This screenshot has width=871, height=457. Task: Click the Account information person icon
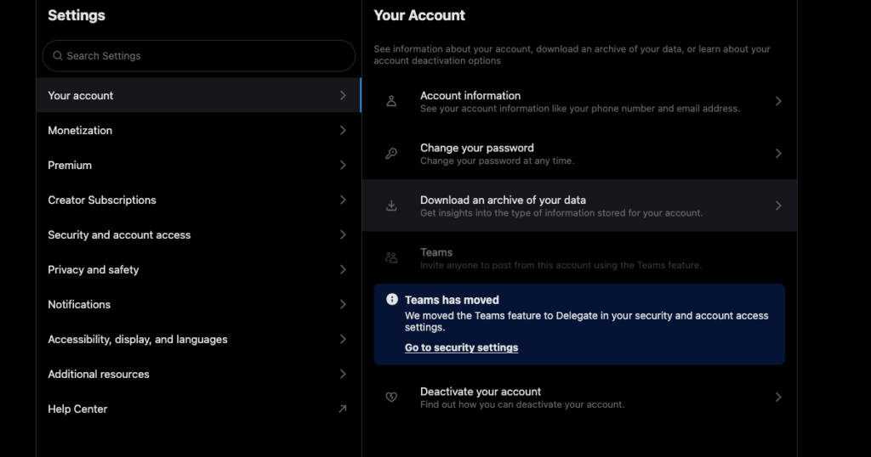click(391, 101)
